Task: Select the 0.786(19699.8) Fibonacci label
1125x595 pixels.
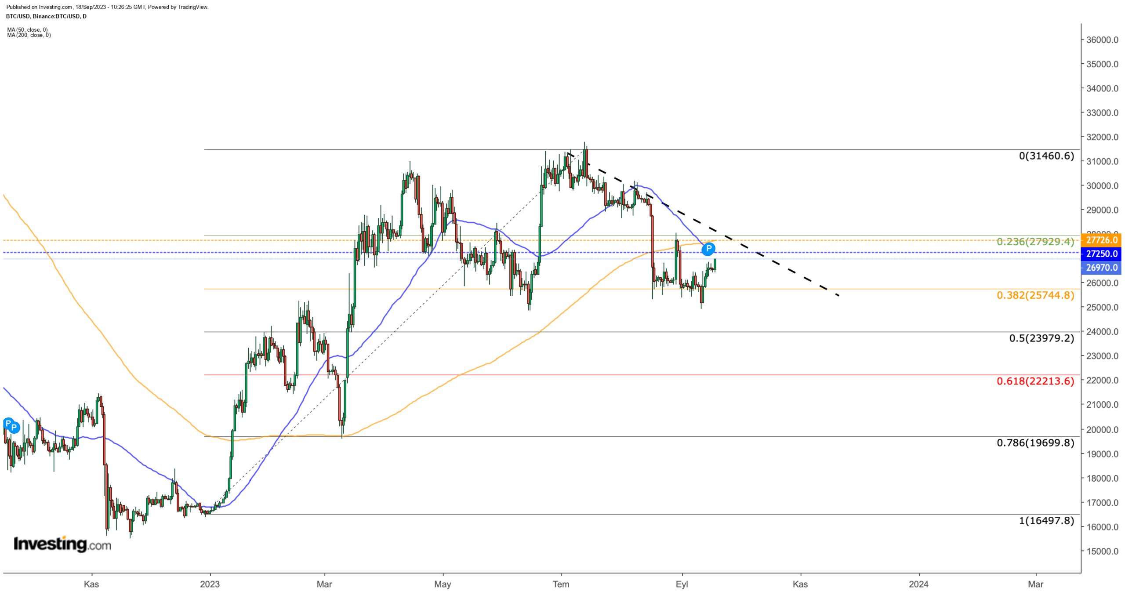Action: point(1035,442)
